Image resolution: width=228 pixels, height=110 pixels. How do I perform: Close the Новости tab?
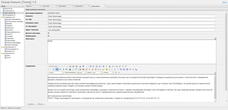40,6
